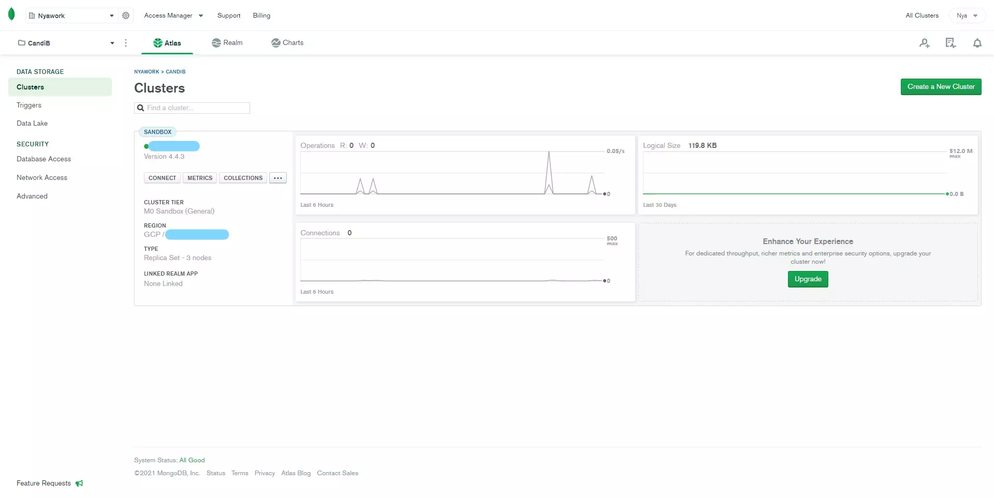Open the Billing menu item

coord(261,16)
